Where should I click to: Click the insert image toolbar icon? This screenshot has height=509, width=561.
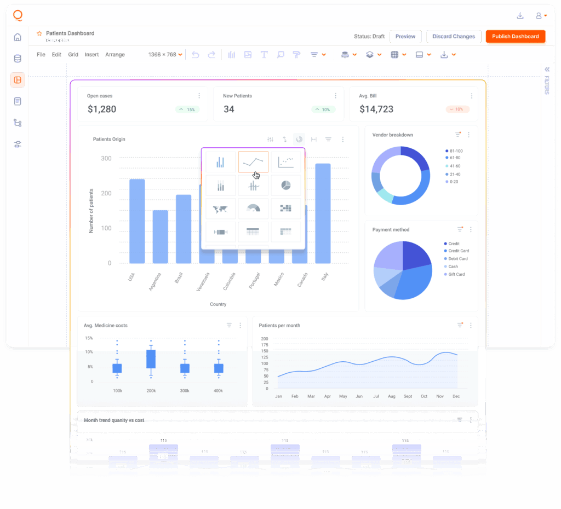248,55
